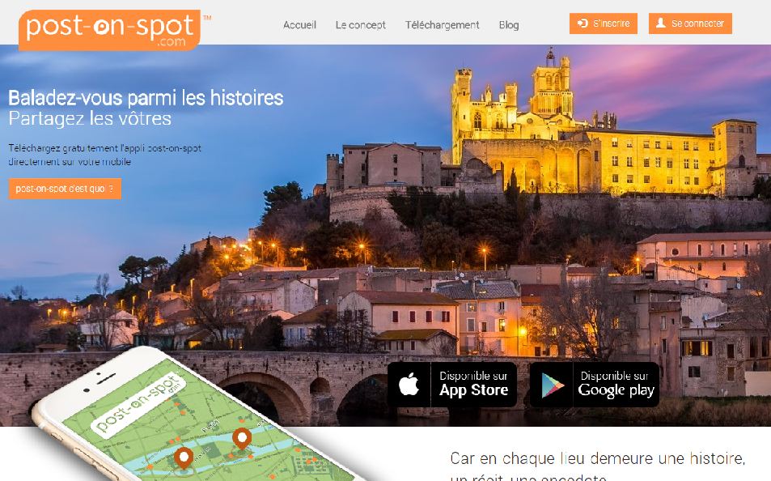Visit the Blog link
The width and height of the screenshot is (771, 481).
[509, 24]
